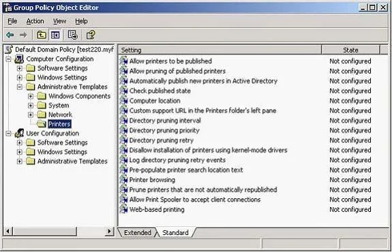
Task: Click policy icon next to Computer location
Action: click(x=124, y=100)
